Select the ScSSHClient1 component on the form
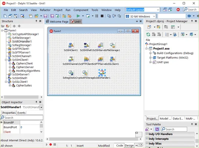The image size is (199, 148). 71,45
